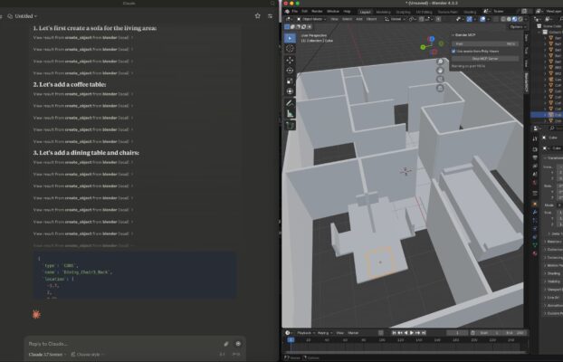Play the animation in timeline
Viewport: 563px width, 362px height.
tap(412, 333)
